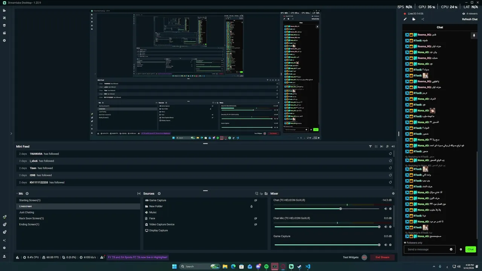Click Refresh Chat link
482x271 pixels.
click(470, 19)
